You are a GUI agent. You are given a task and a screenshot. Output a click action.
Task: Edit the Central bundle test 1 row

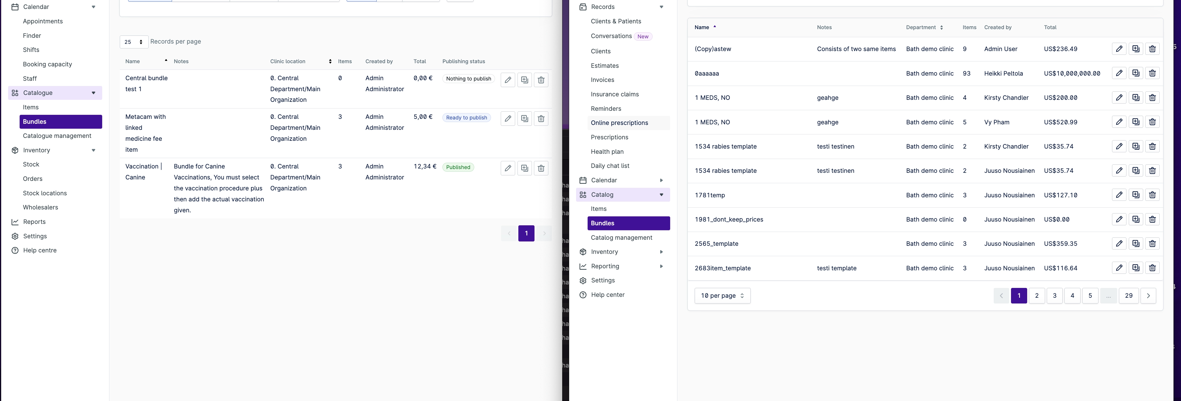508,80
